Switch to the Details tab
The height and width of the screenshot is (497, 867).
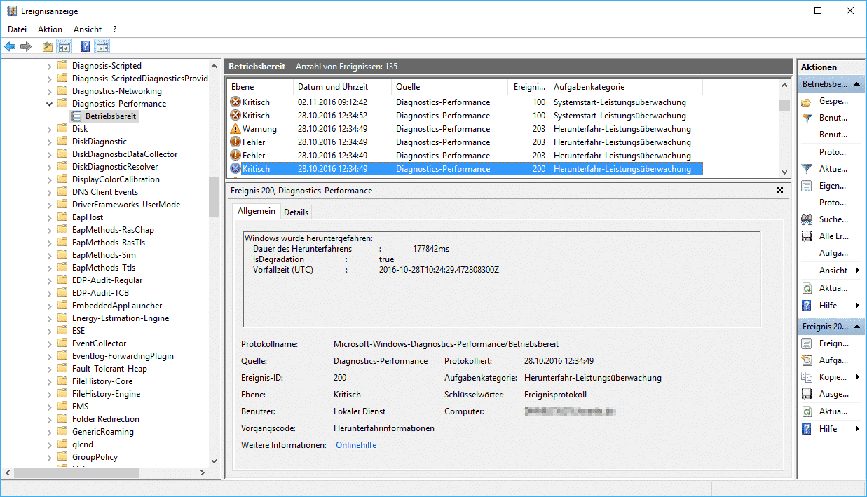click(x=296, y=212)
